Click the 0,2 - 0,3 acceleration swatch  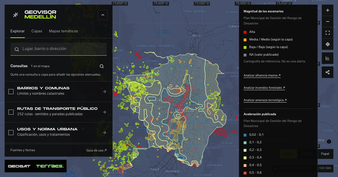coord(245,150)
